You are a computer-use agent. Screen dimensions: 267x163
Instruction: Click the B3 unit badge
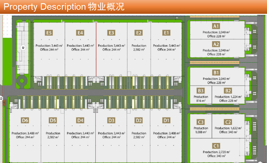coord(201,91)
